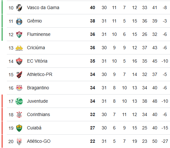Click the position number 13 for Criciúma
The height and width of the screenshot is (148, 170).
[x=11, y=48]
